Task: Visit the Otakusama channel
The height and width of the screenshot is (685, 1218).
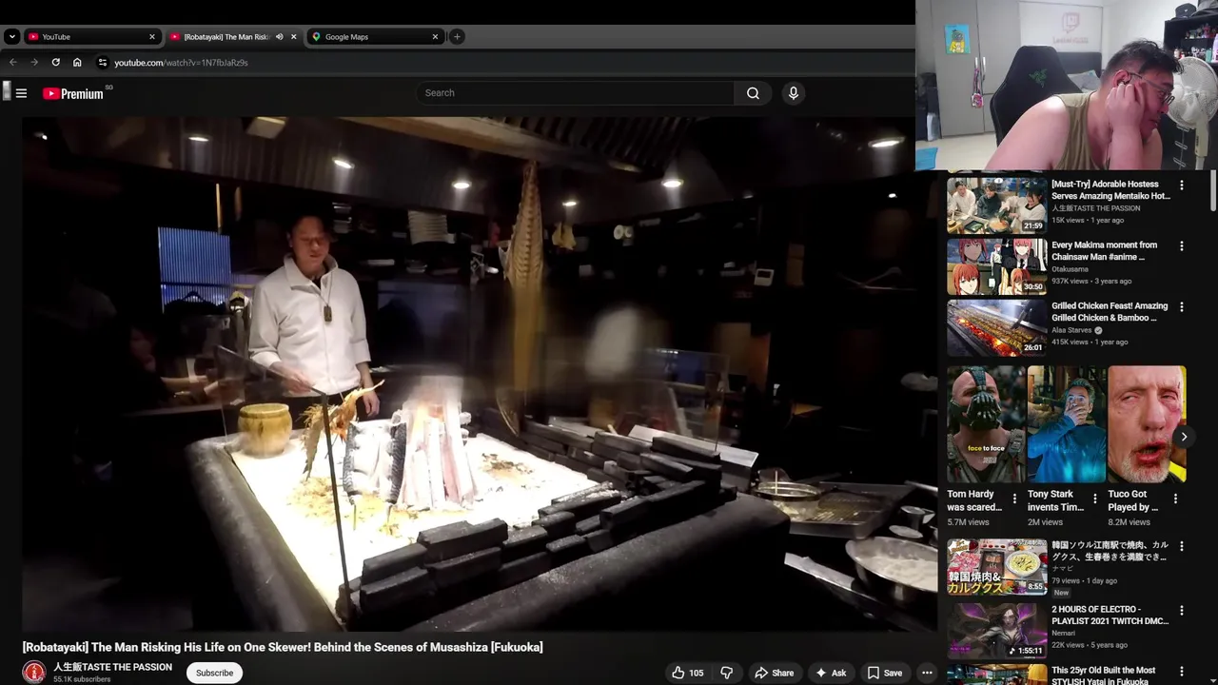Action: [x=1070, y=269]
